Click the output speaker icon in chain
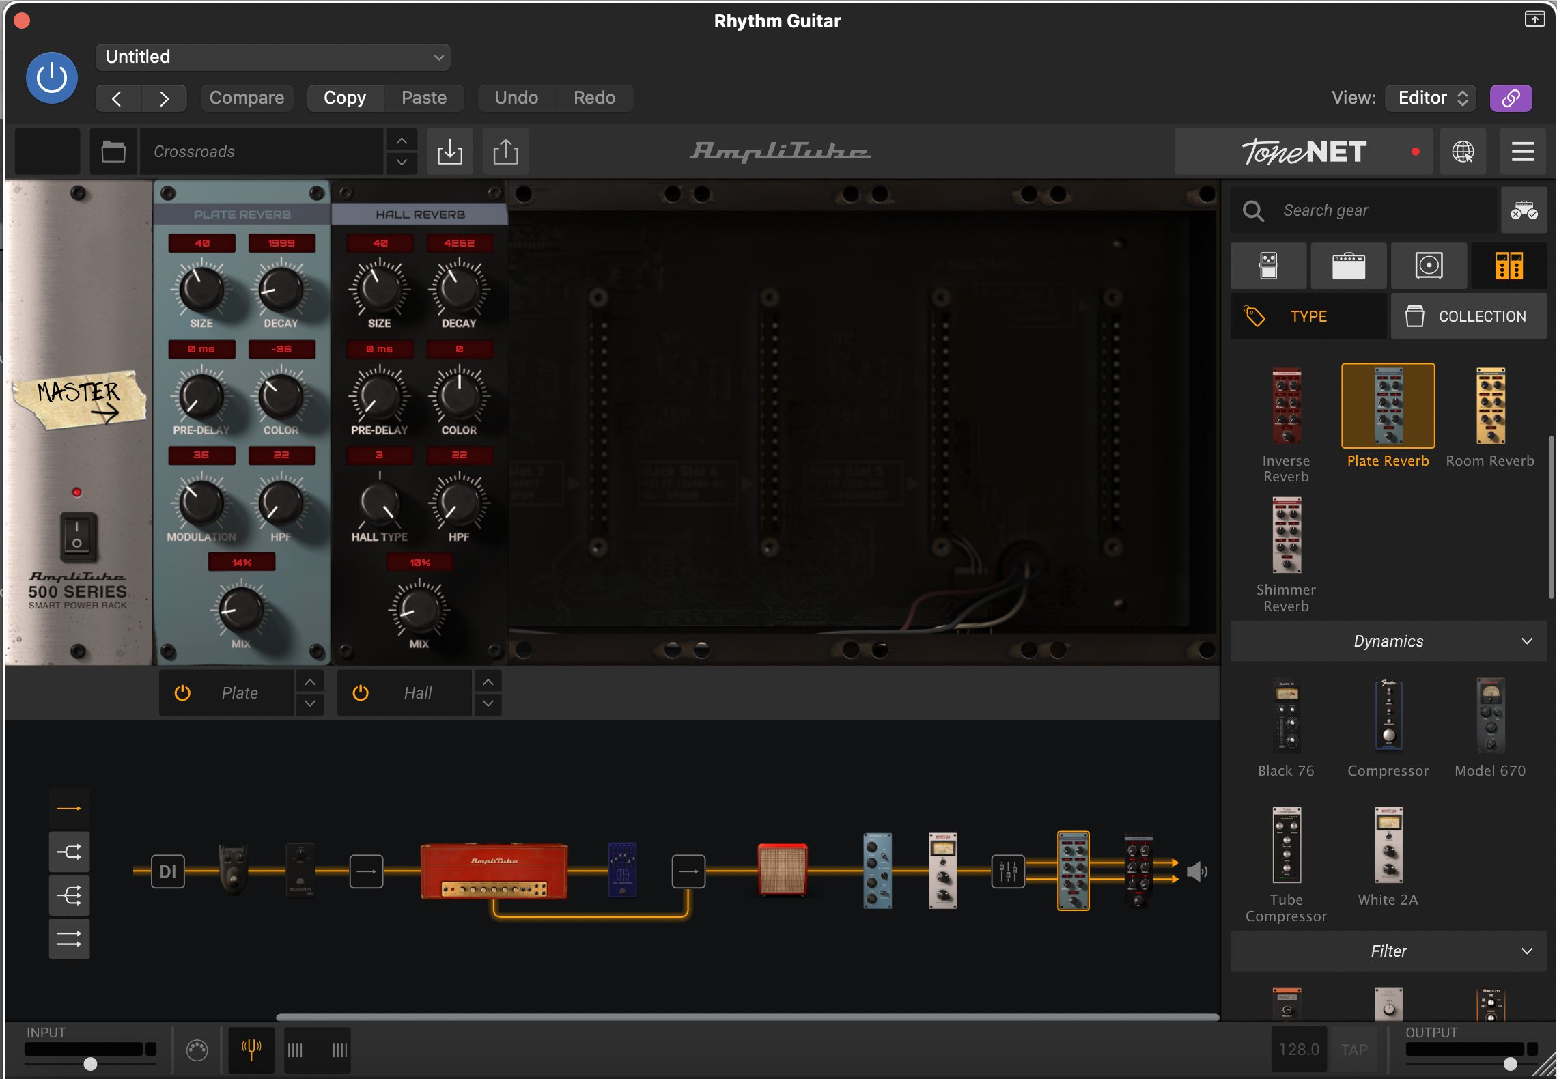The width and height of the screenshot is (1557, 1079). (x=1196, y=871)
